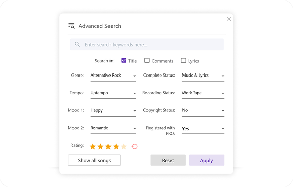Click the magnifier icon in search field

77,44
